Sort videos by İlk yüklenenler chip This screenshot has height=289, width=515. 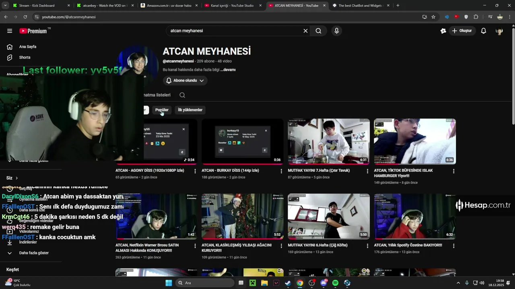pyautogui.click(x=190, y=110)
